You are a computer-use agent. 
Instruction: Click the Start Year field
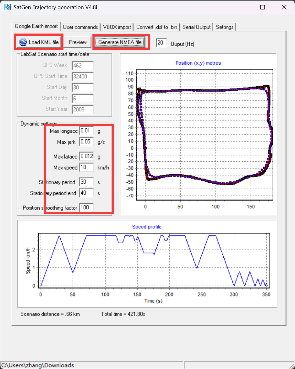tap(83, 109)
